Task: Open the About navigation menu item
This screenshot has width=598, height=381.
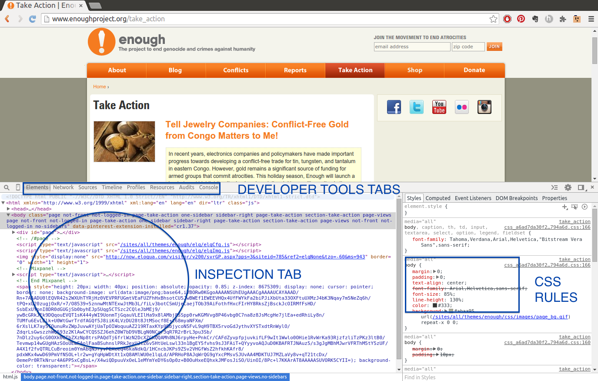Action: tap(117, 70)
